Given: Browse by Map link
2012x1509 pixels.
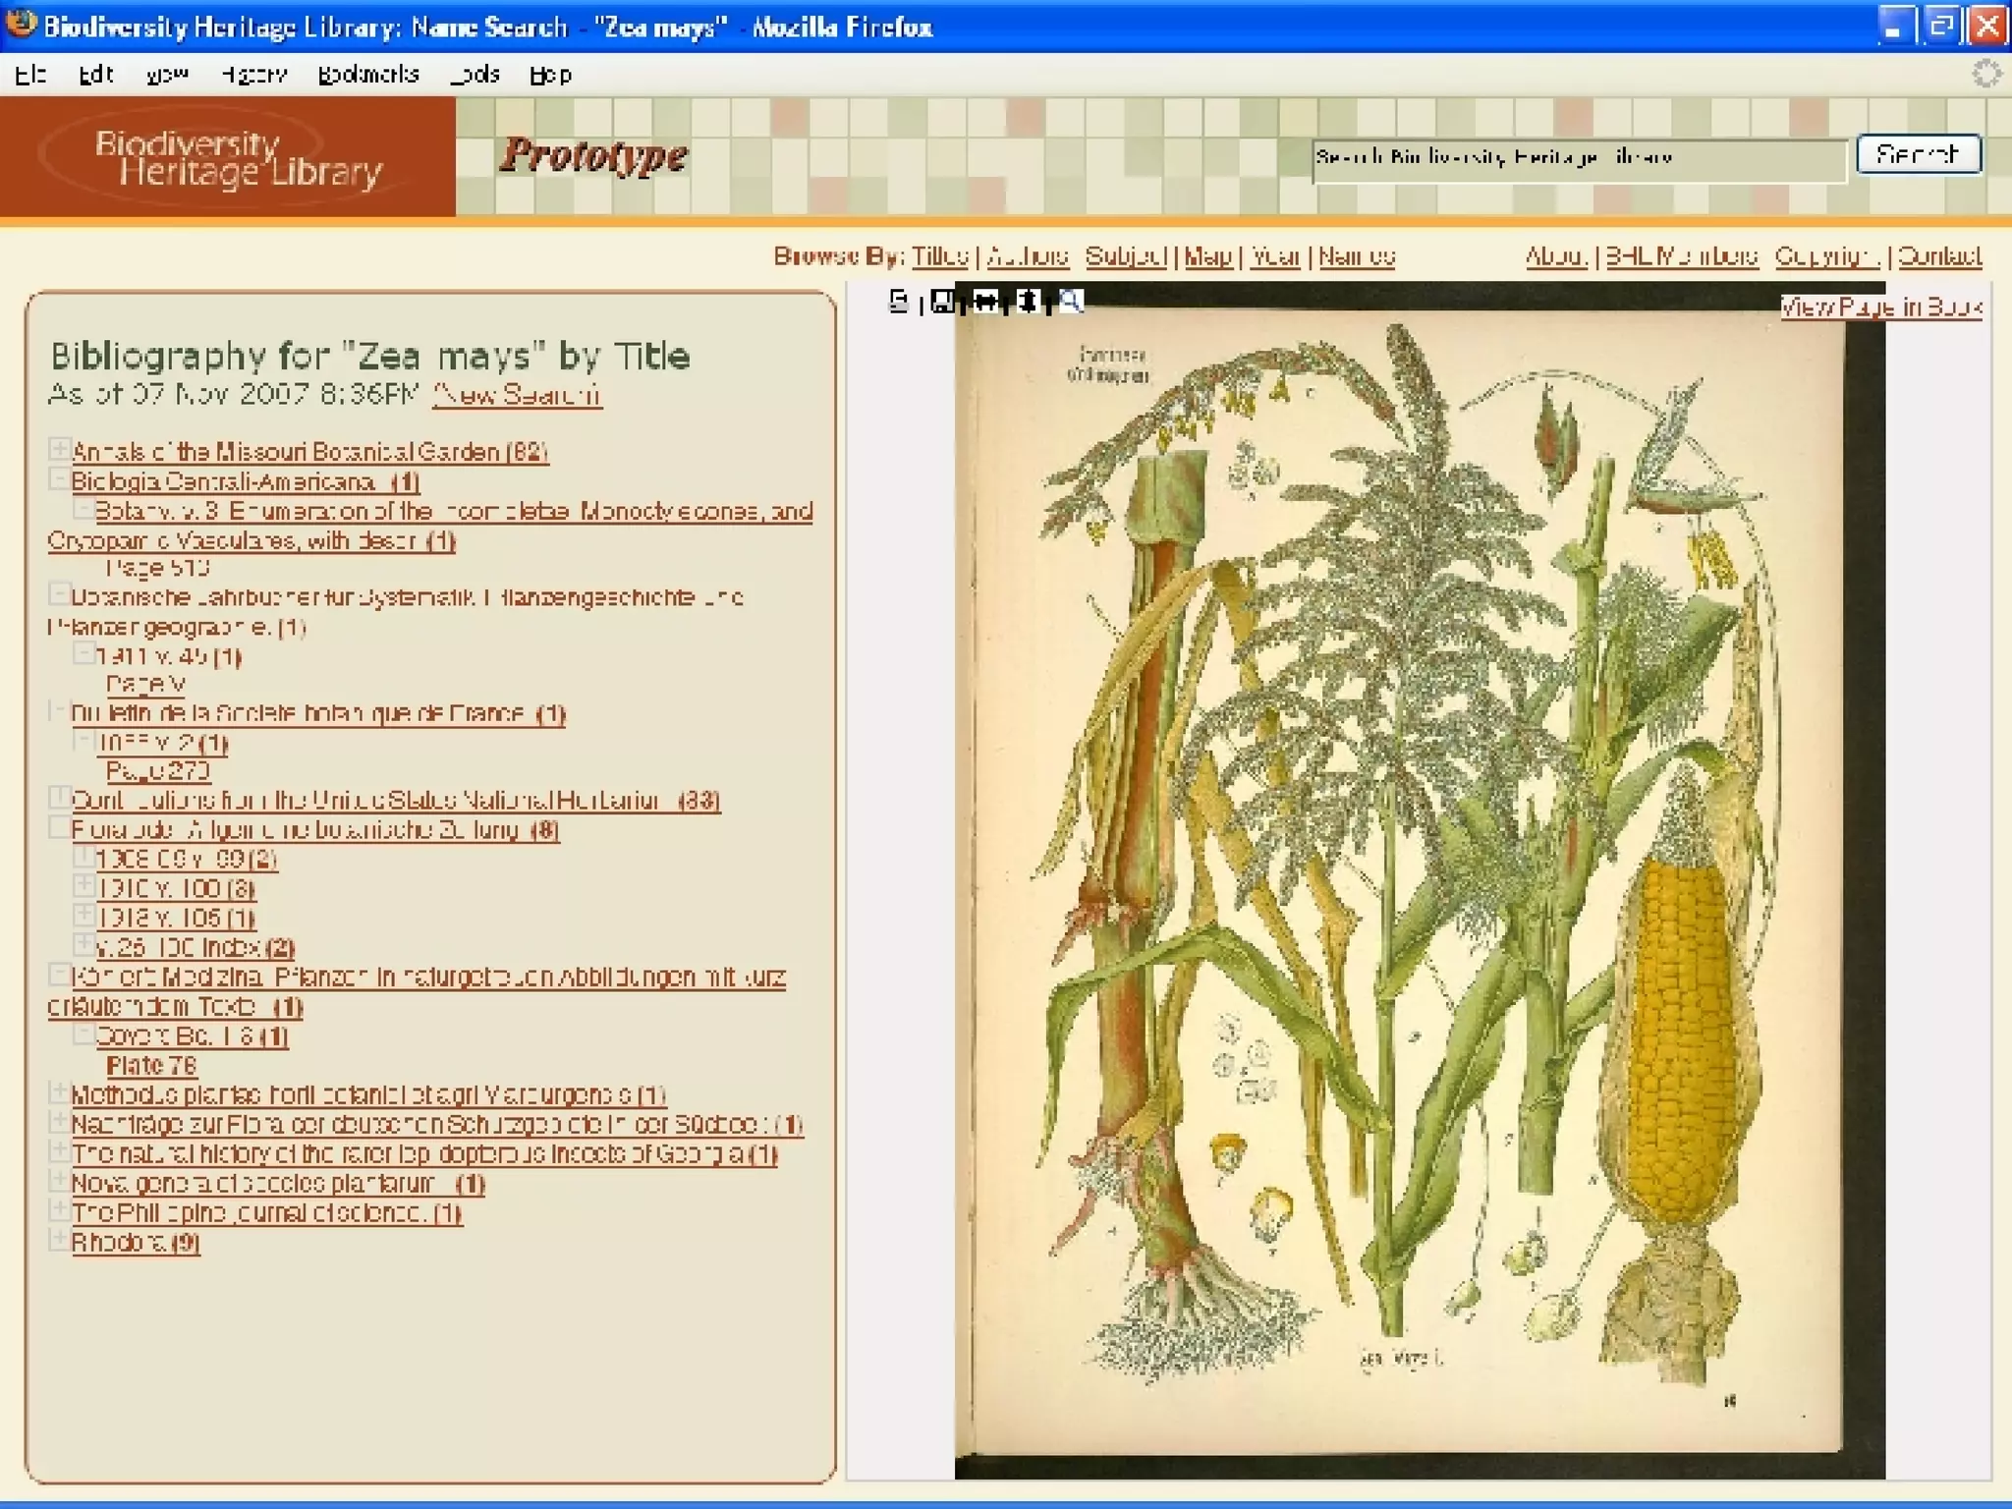Looking at the screenshot, I should (1208, 256).
